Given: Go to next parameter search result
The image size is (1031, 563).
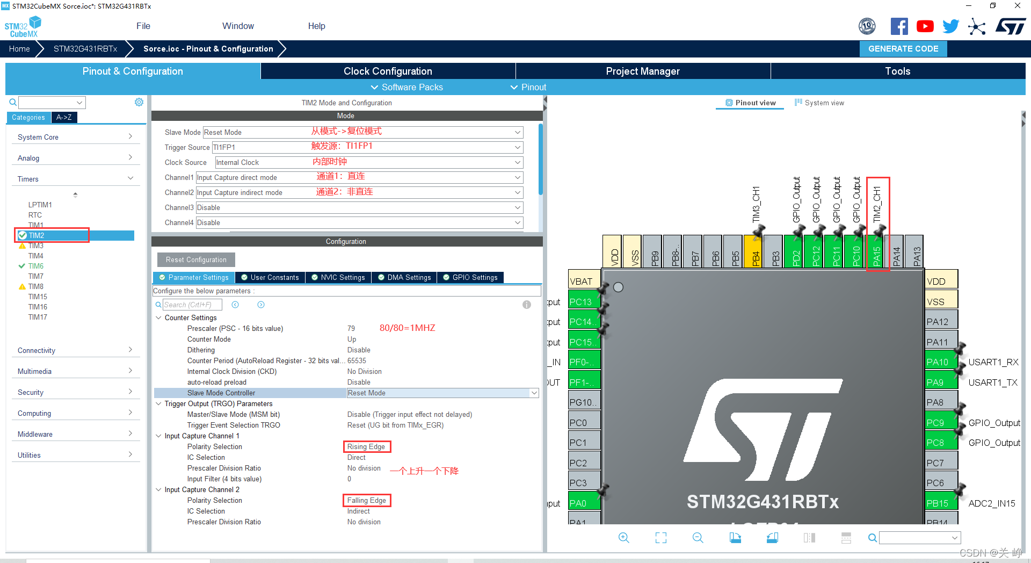Looking at the screenshot, I should coord(261,305).
